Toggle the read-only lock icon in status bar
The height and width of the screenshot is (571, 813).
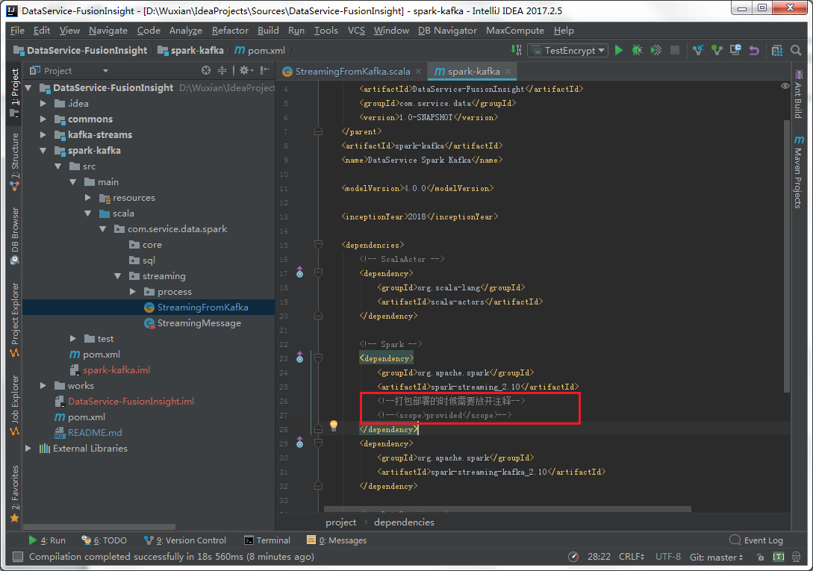(760, 557)
